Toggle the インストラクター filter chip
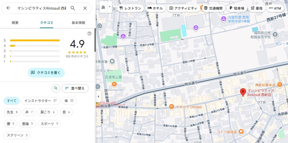 point(40,101)
